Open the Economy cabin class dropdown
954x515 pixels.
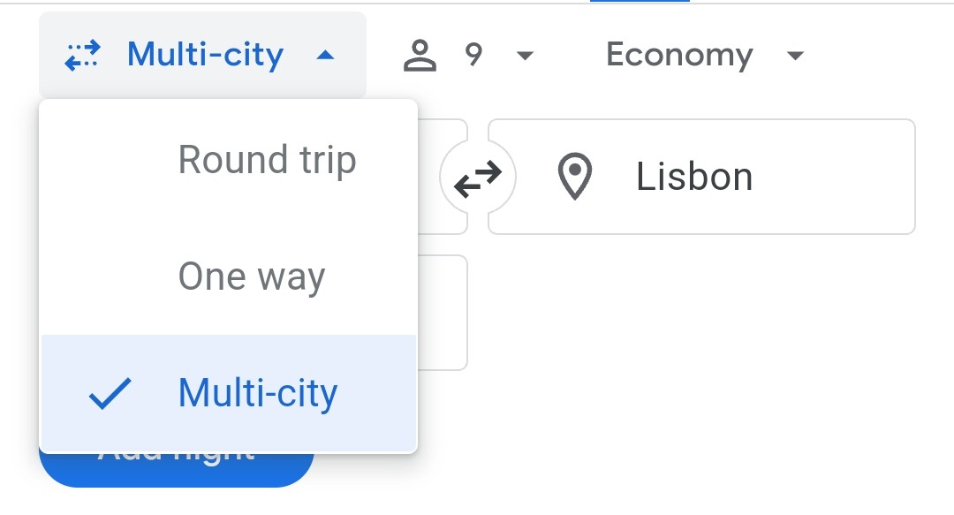tap(705, 56)
